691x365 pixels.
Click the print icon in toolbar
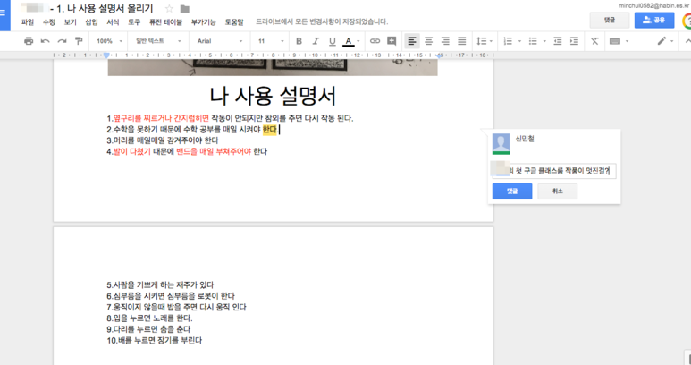[29, 41]
